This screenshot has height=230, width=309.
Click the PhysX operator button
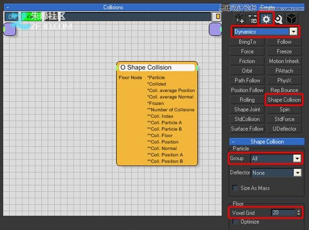point(284,80)
